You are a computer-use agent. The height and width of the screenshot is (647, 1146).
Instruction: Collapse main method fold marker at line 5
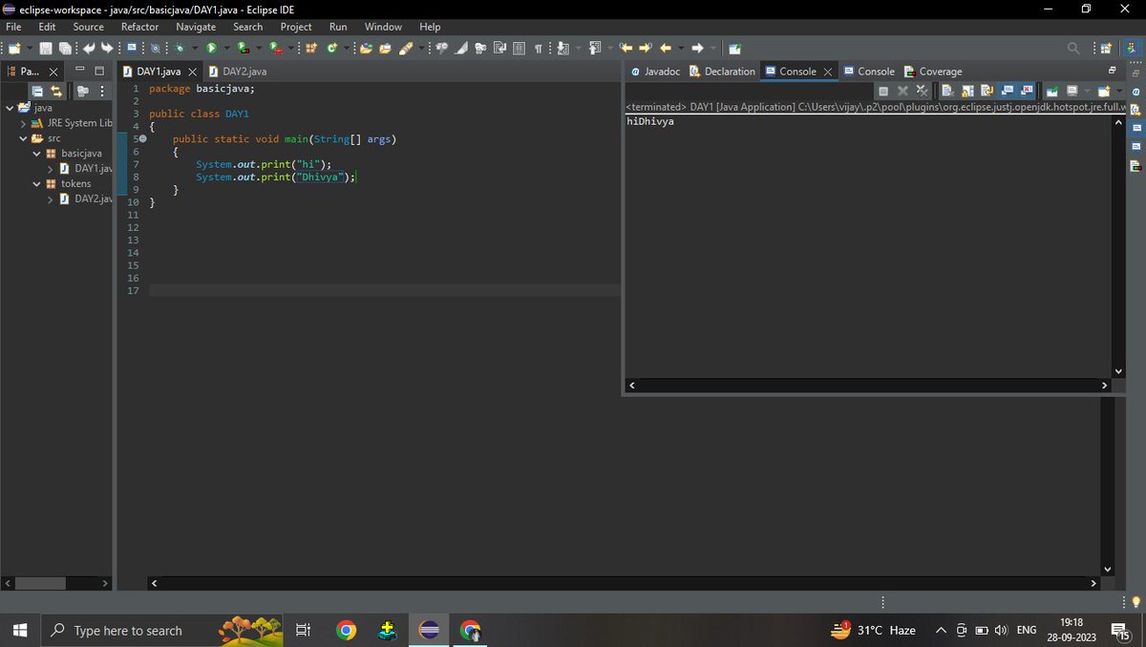tap(142, 139)
